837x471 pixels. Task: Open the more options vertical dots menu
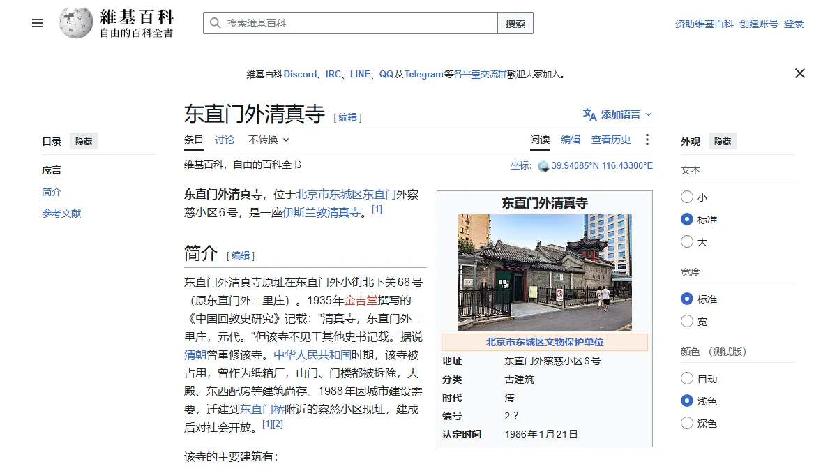(647, 140)
